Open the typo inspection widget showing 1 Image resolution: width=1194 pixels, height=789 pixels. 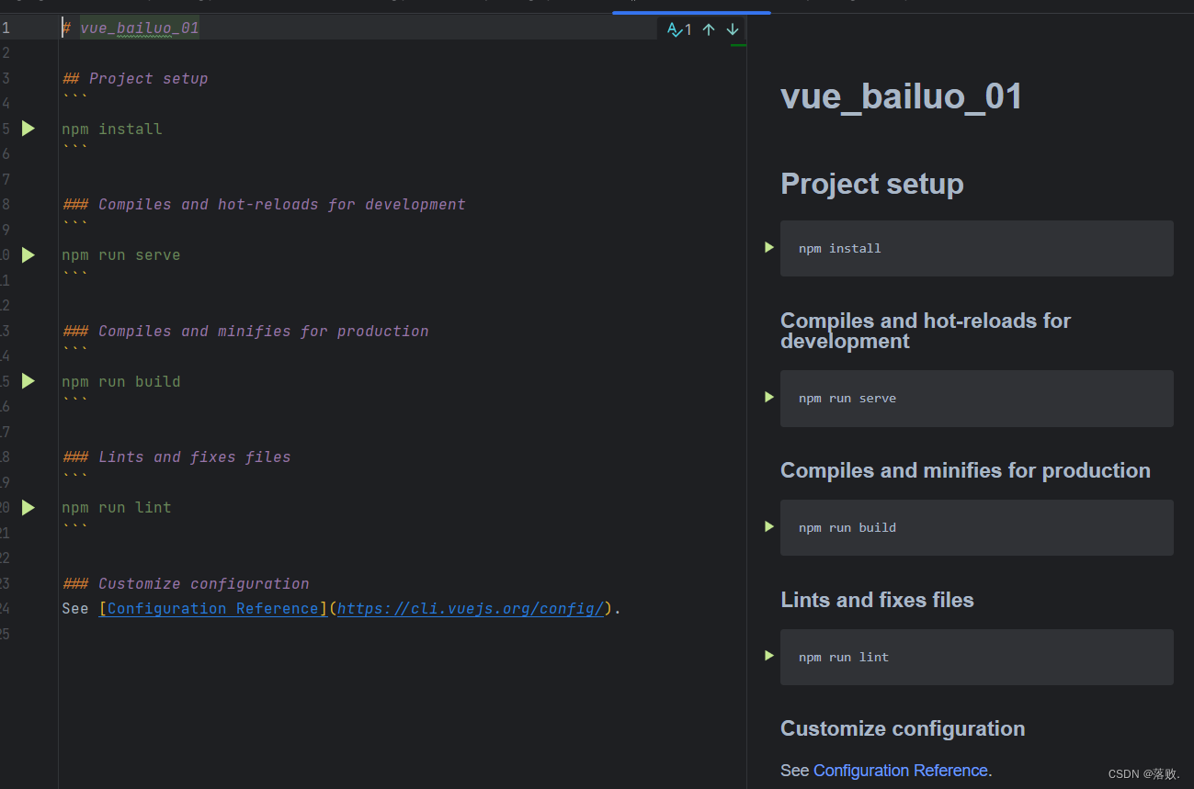679,29
